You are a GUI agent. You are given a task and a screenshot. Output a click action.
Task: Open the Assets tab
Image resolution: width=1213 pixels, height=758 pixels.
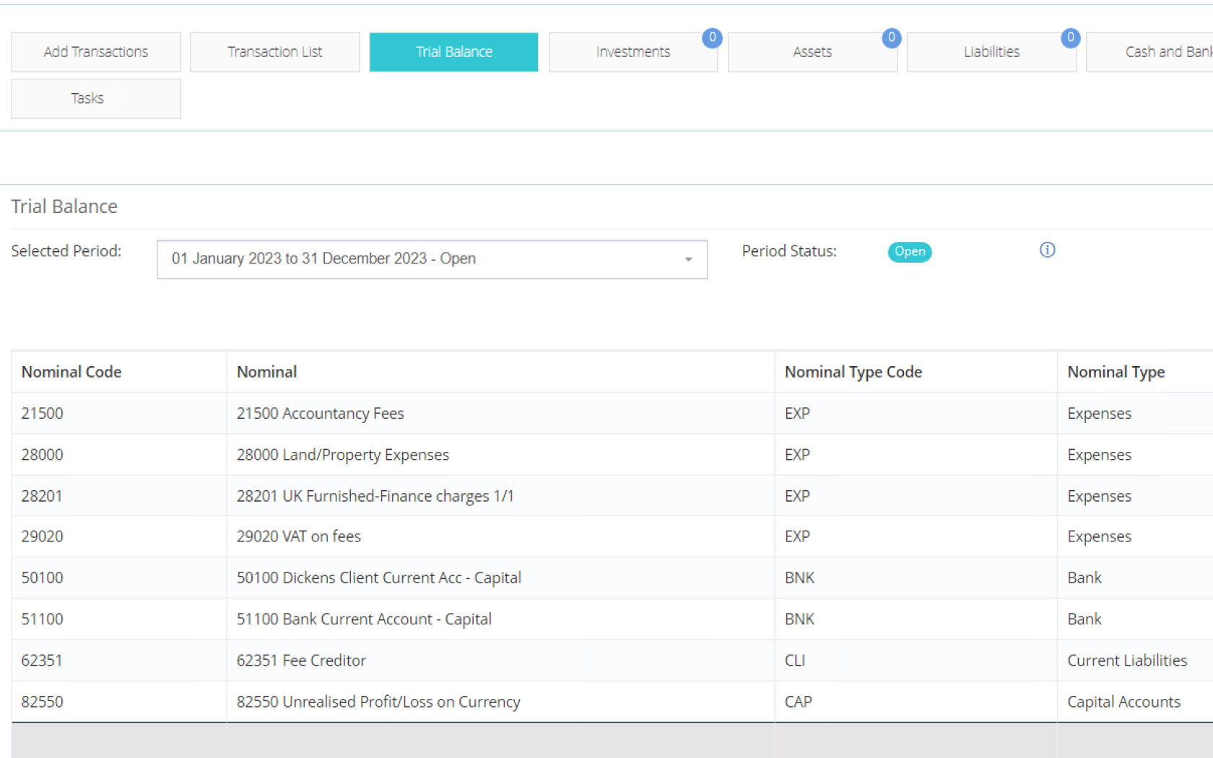point(812,52)
